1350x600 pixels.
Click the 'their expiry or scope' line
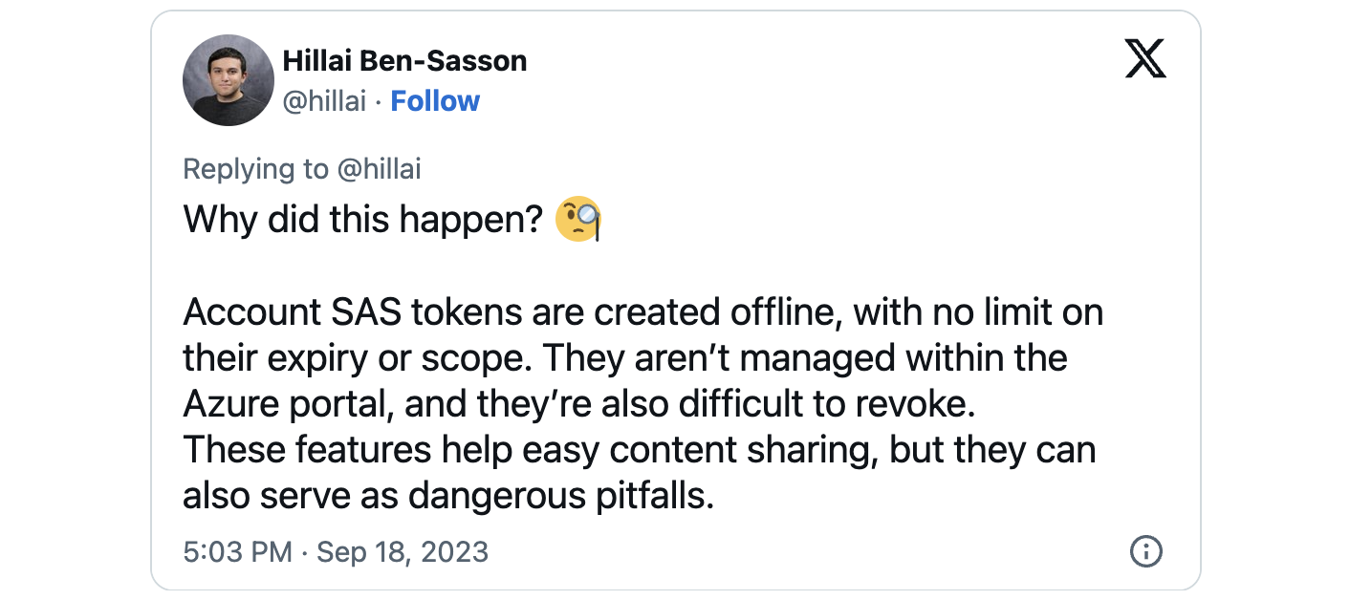[x=624, y=358]
